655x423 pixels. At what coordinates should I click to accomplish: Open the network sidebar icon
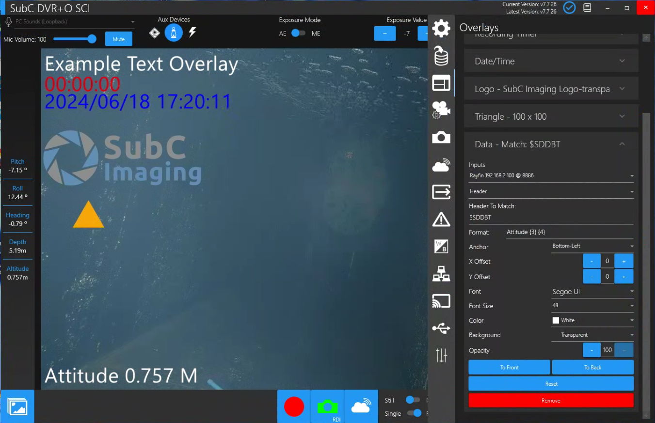point(441,274)
